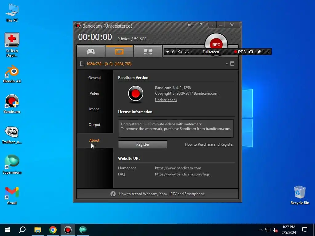Click the 1024x768 capture area text

tap(109, 64)
